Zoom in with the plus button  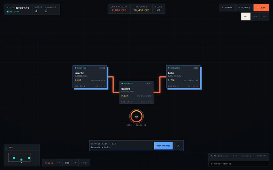pyautogui.click(x=75, y=163)
